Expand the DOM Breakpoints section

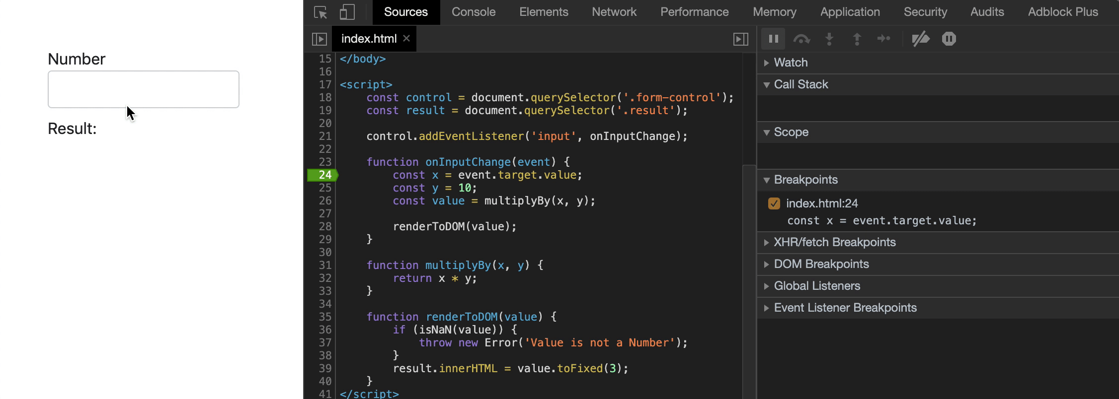click(x=938, y=264)
